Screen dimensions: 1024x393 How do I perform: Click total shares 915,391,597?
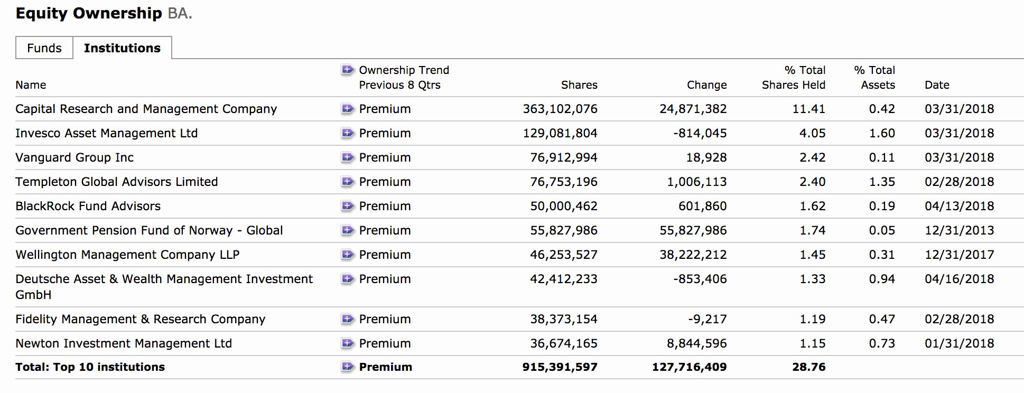(x=560, y=367)
